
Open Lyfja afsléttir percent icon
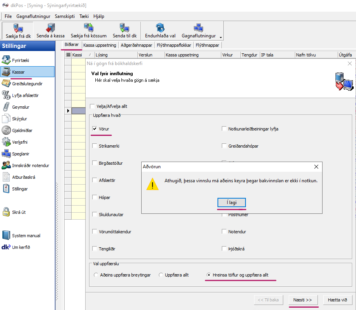pyautogui.click(x=6, y=95)
